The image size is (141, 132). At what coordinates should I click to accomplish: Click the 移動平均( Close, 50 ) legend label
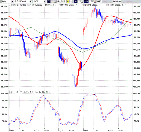pyautogui.click(x=69, y=5)
